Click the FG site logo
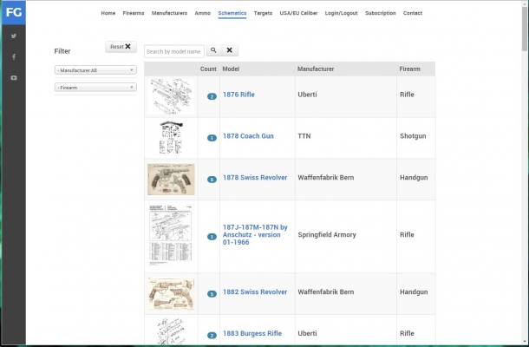This screenshot has width=529, height=347. pyautogui.click(x=14, y=12)
